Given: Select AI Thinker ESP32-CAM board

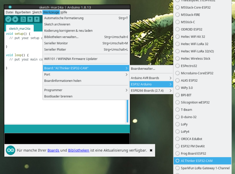Looking at the screenshot, I should (202, 161).
